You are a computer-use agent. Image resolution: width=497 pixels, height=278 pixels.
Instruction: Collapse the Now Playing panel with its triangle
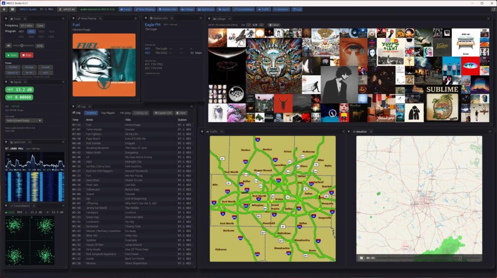point(74,18)
